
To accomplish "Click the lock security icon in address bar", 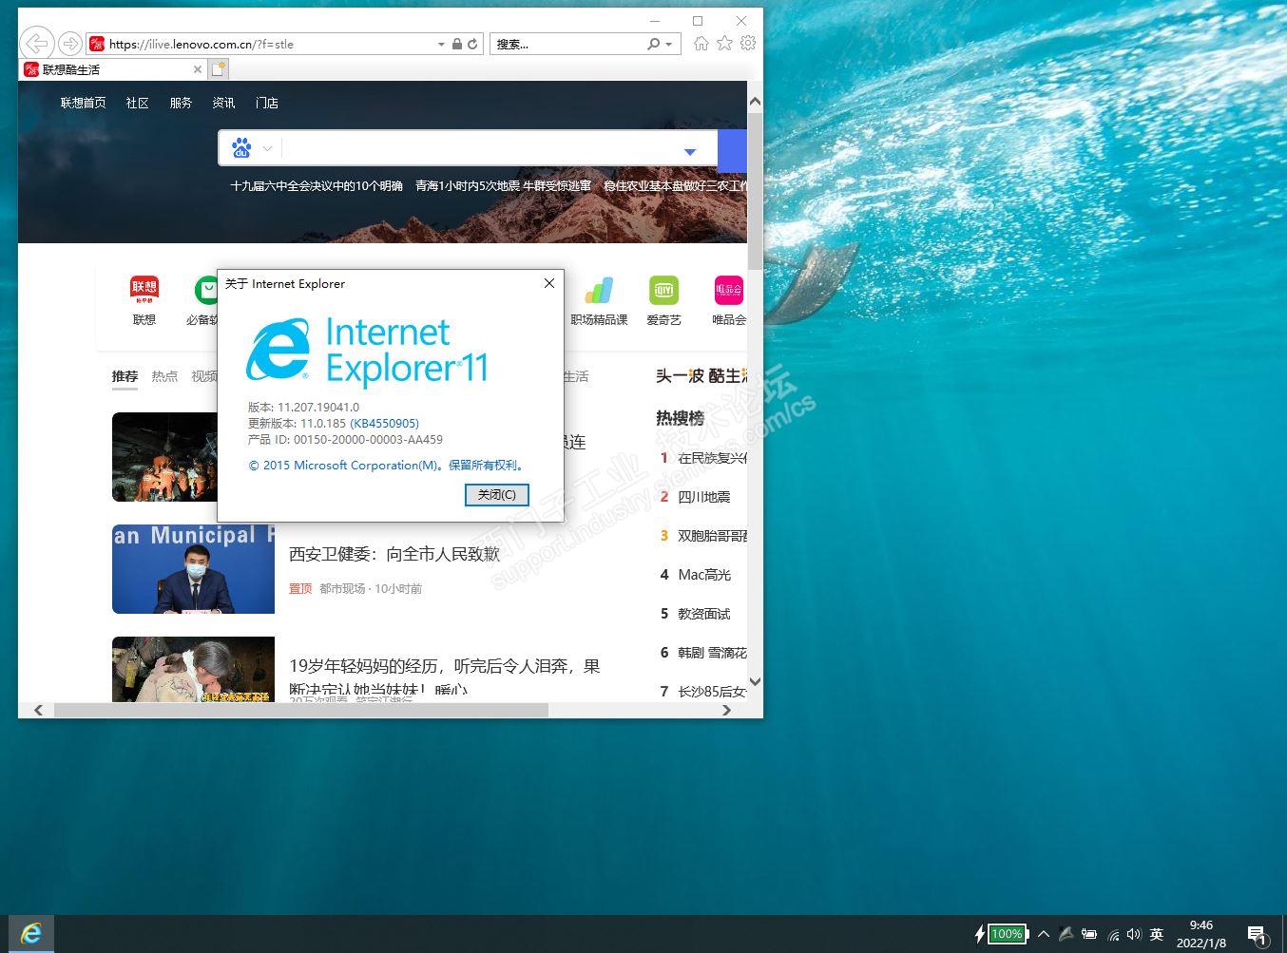I will (457, 44).
